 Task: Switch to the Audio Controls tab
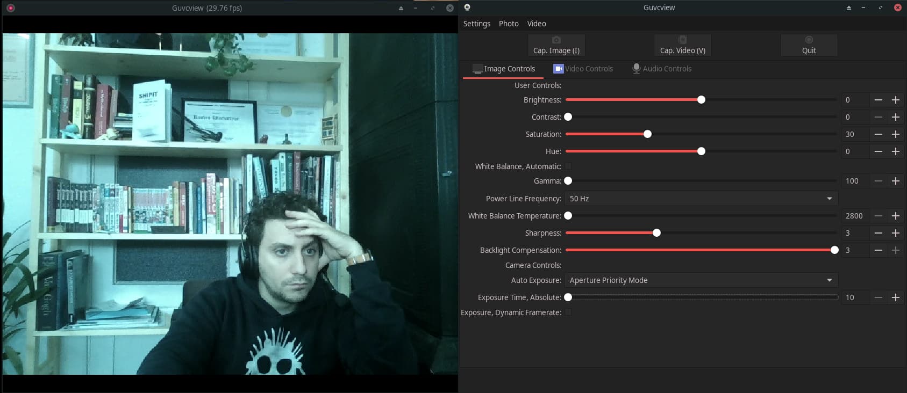[x=662, y=69]
